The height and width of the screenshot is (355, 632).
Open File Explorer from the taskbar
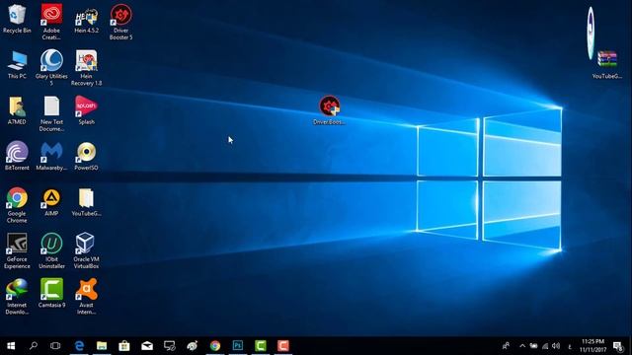[x=102, y=346]
